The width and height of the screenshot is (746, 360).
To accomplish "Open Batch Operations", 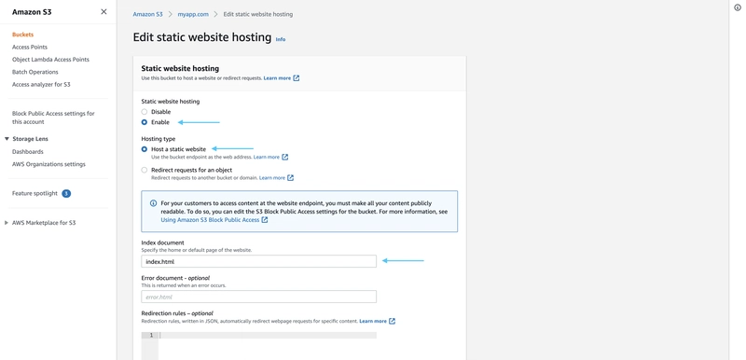I will click(35, 72).
